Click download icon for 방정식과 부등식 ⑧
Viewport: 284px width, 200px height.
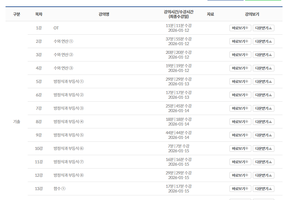(x=270, y=175)
